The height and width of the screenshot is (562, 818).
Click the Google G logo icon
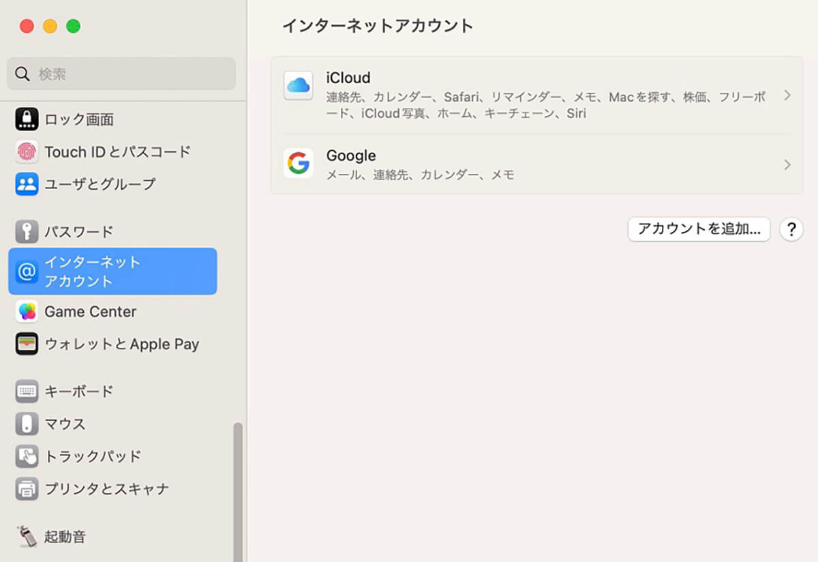298,164
